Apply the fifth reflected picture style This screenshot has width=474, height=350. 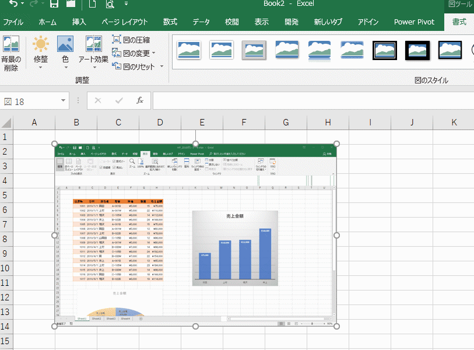(319, 50)
